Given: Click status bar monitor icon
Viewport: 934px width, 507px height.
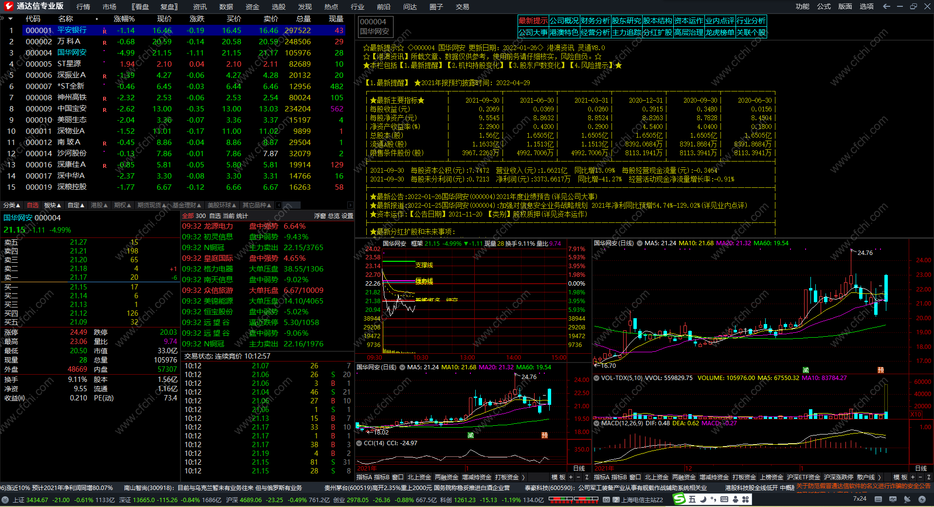Looking at the screenshot, I should point(893,499).
